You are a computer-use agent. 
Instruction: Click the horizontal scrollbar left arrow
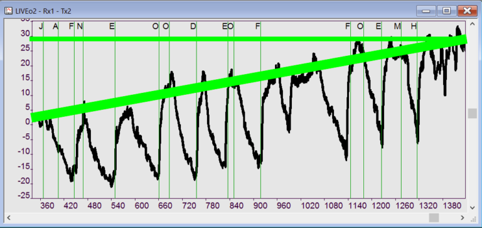9,218
